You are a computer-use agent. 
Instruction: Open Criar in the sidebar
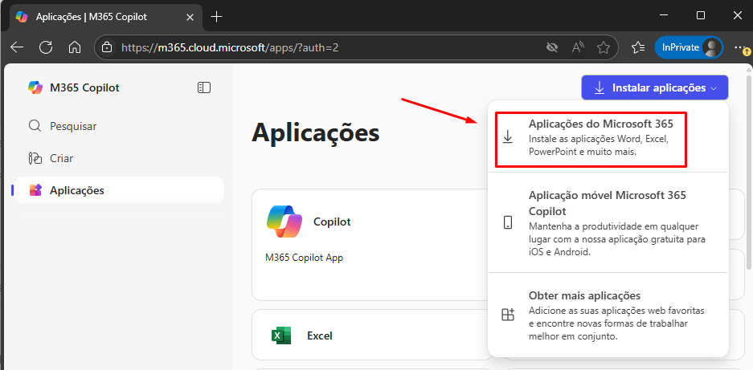click(x=119, y=158)
